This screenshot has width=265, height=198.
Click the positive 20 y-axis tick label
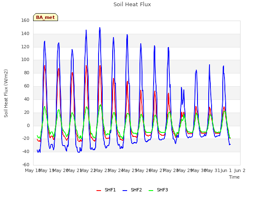[26, 112]
